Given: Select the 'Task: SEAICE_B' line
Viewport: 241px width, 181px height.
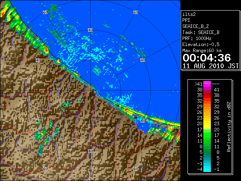Looking at the screenshot, I should click(201, 32).
